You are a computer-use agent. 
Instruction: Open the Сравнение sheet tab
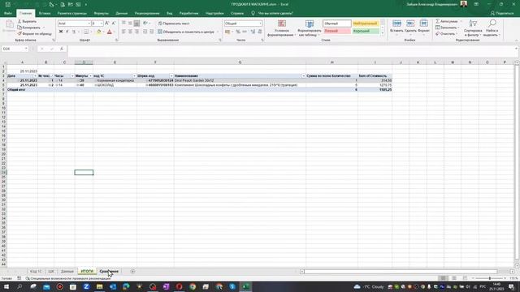point(109,272)
